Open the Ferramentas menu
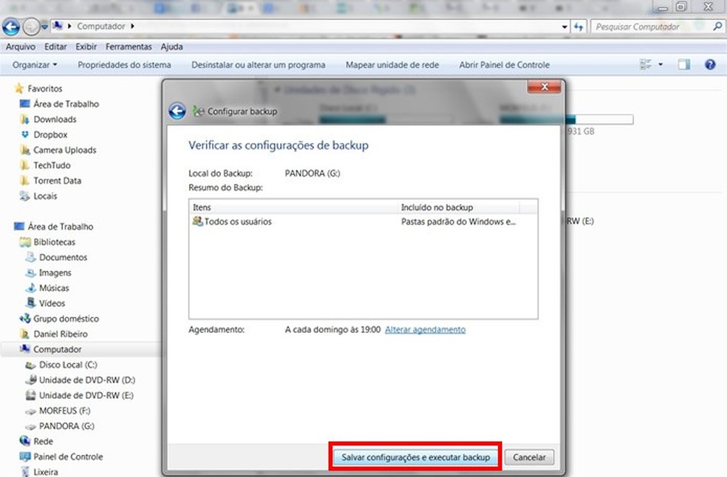Viewport: 727px width, 477px height. pos(128,47)
